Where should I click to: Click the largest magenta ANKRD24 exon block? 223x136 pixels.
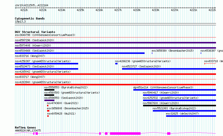tap(125, 134)
